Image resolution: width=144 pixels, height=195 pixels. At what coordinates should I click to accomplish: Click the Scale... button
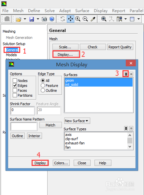[x=65, y=47]
